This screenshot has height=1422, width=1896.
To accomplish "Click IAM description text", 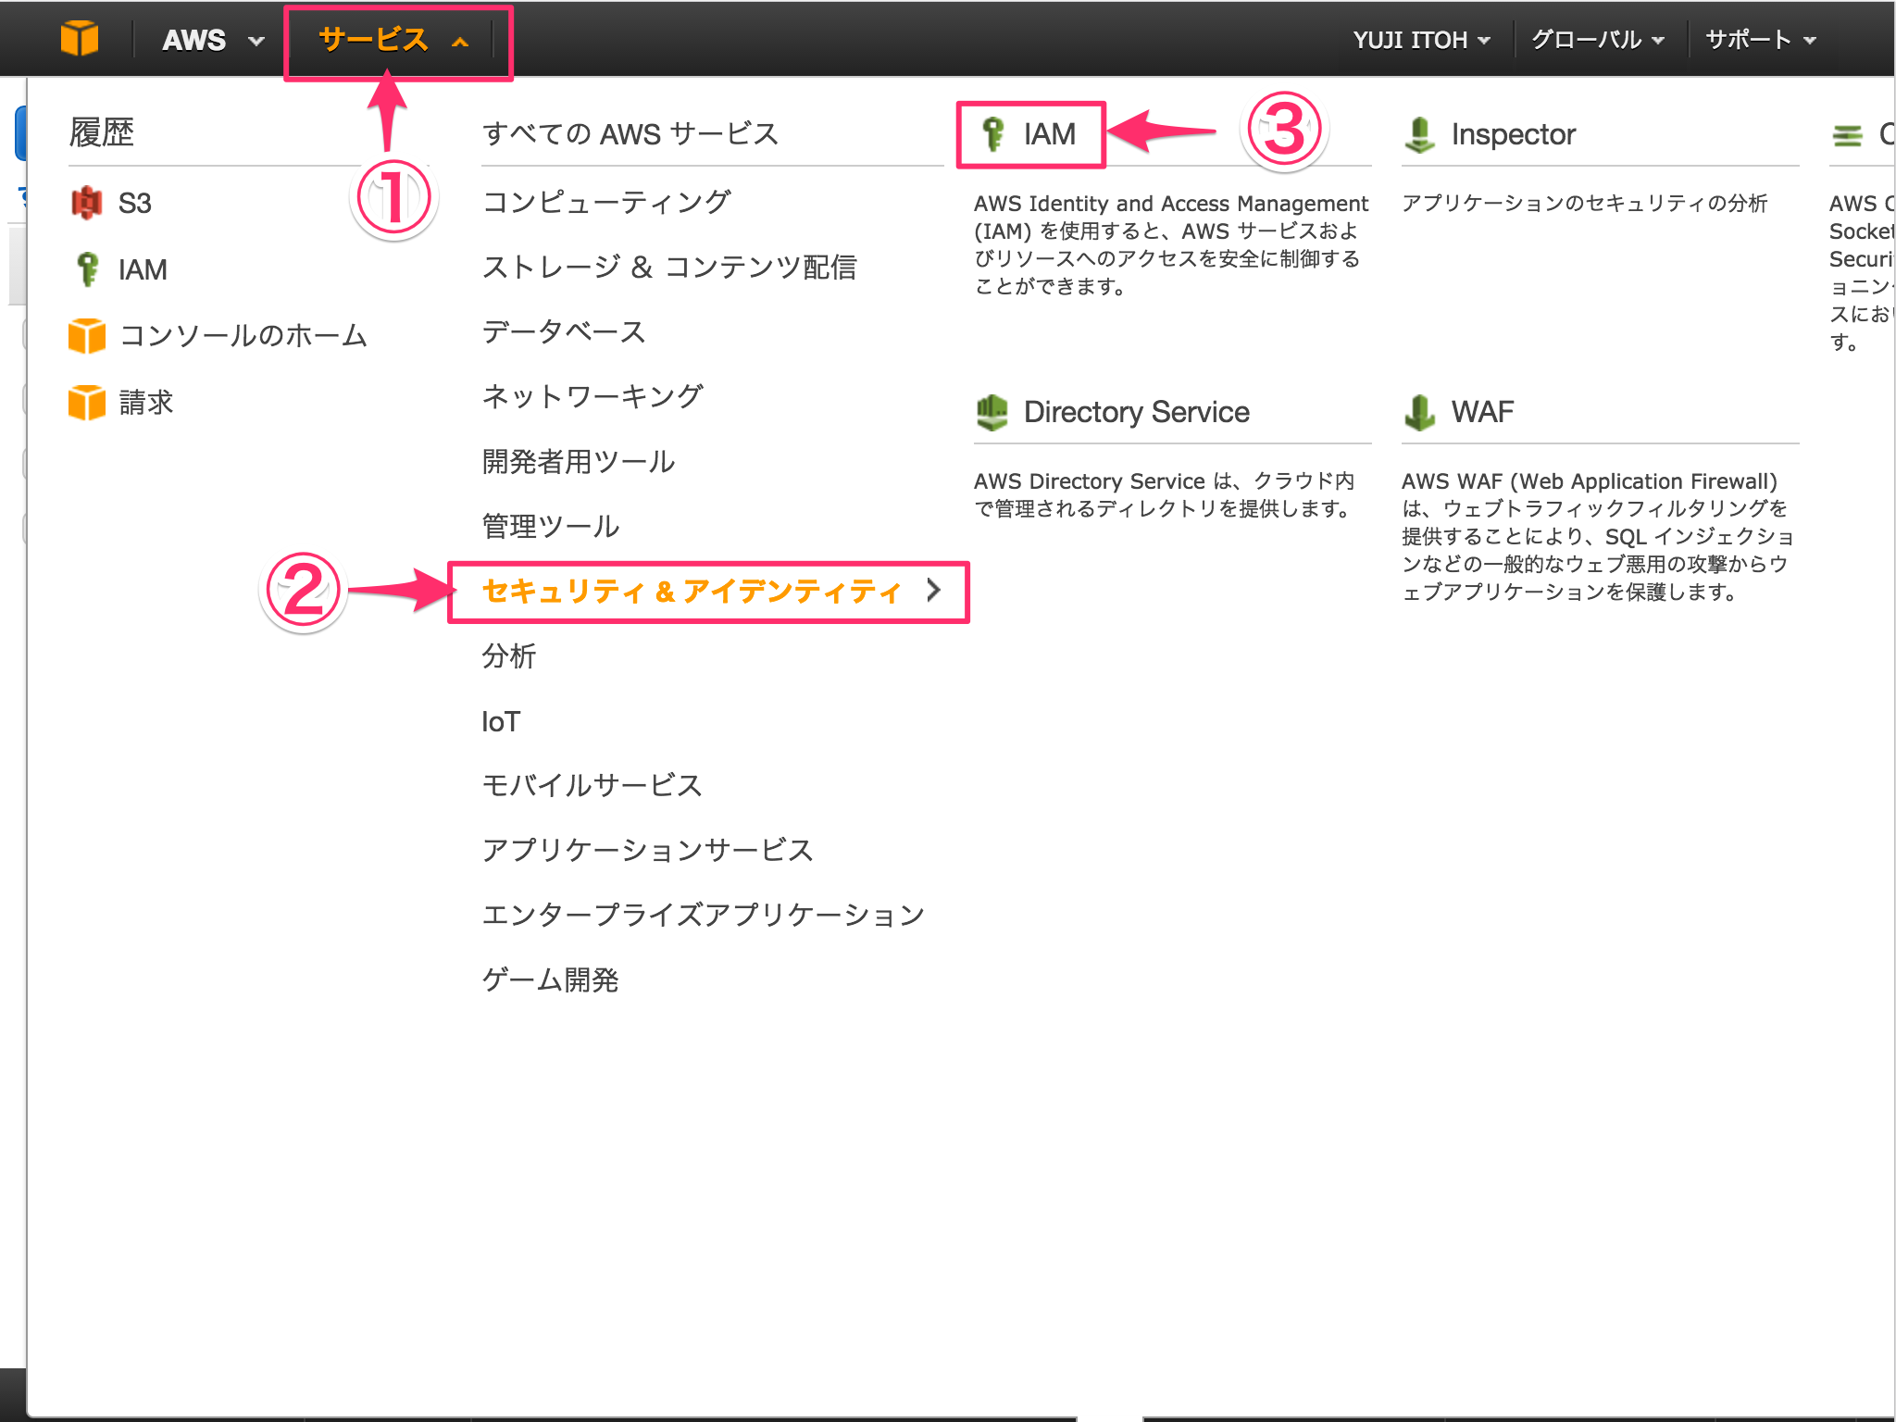I will click(1170, 245).
